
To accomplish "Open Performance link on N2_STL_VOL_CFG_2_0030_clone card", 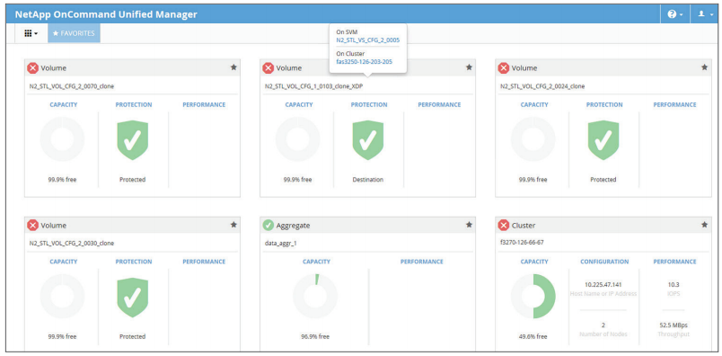I will 204,262.
